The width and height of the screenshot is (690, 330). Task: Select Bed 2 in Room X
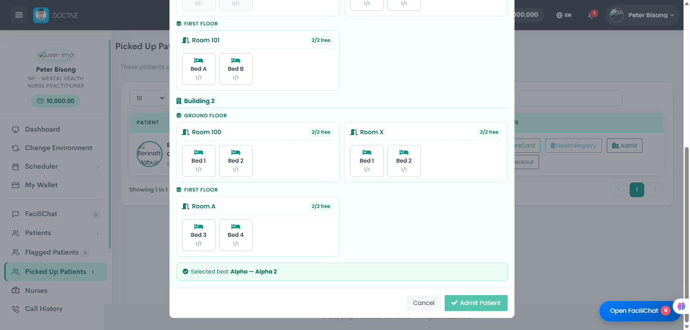pos(404,161)
